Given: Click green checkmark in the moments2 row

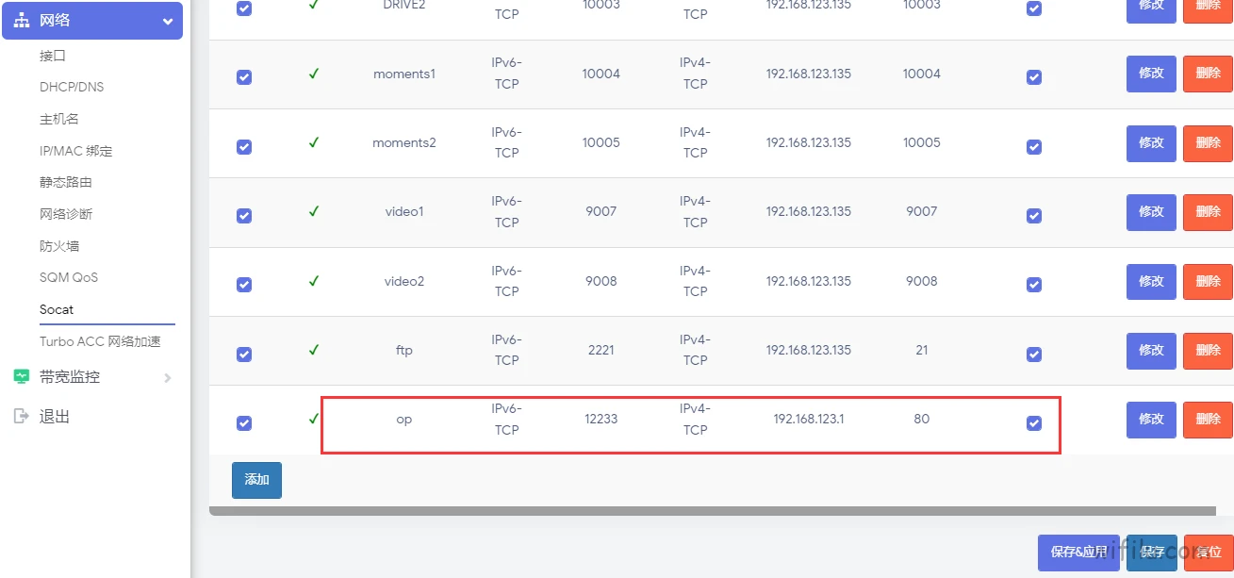Looking at the screenshot, I should 314,142.
